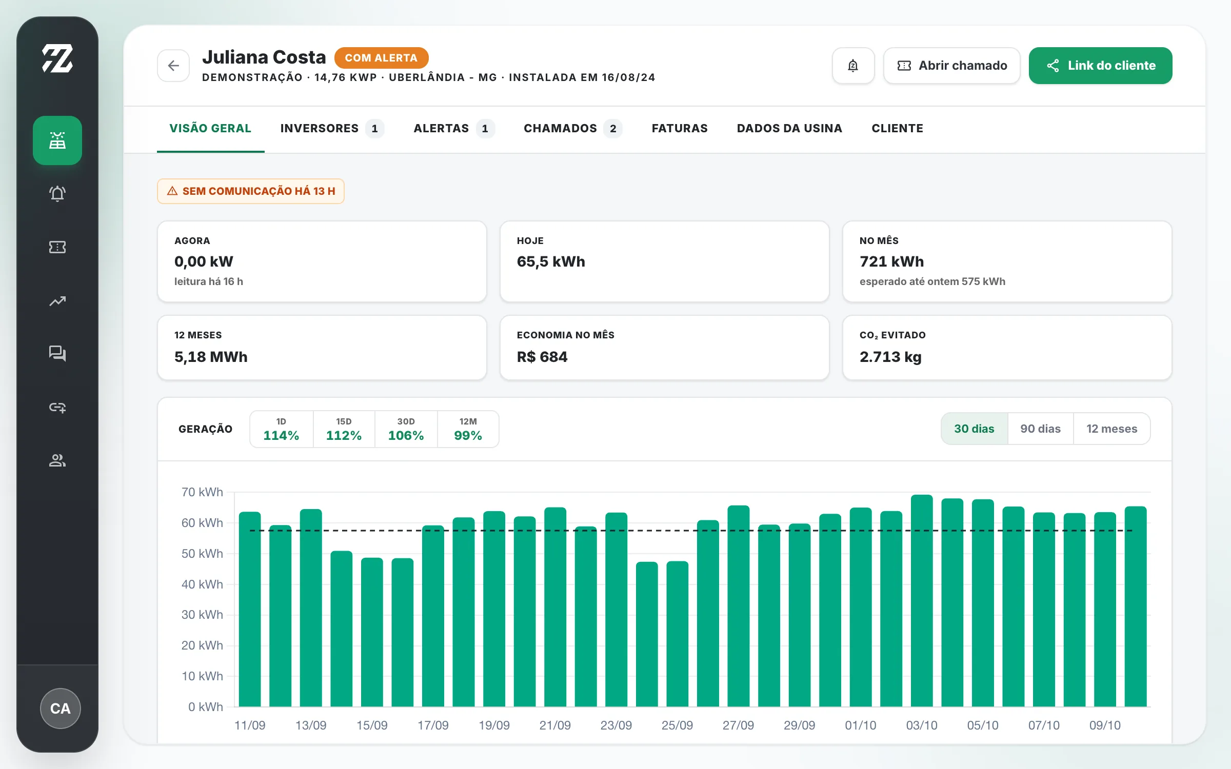
Task: Click the Abrir chamado button
Action: click(x=951, y=66)
